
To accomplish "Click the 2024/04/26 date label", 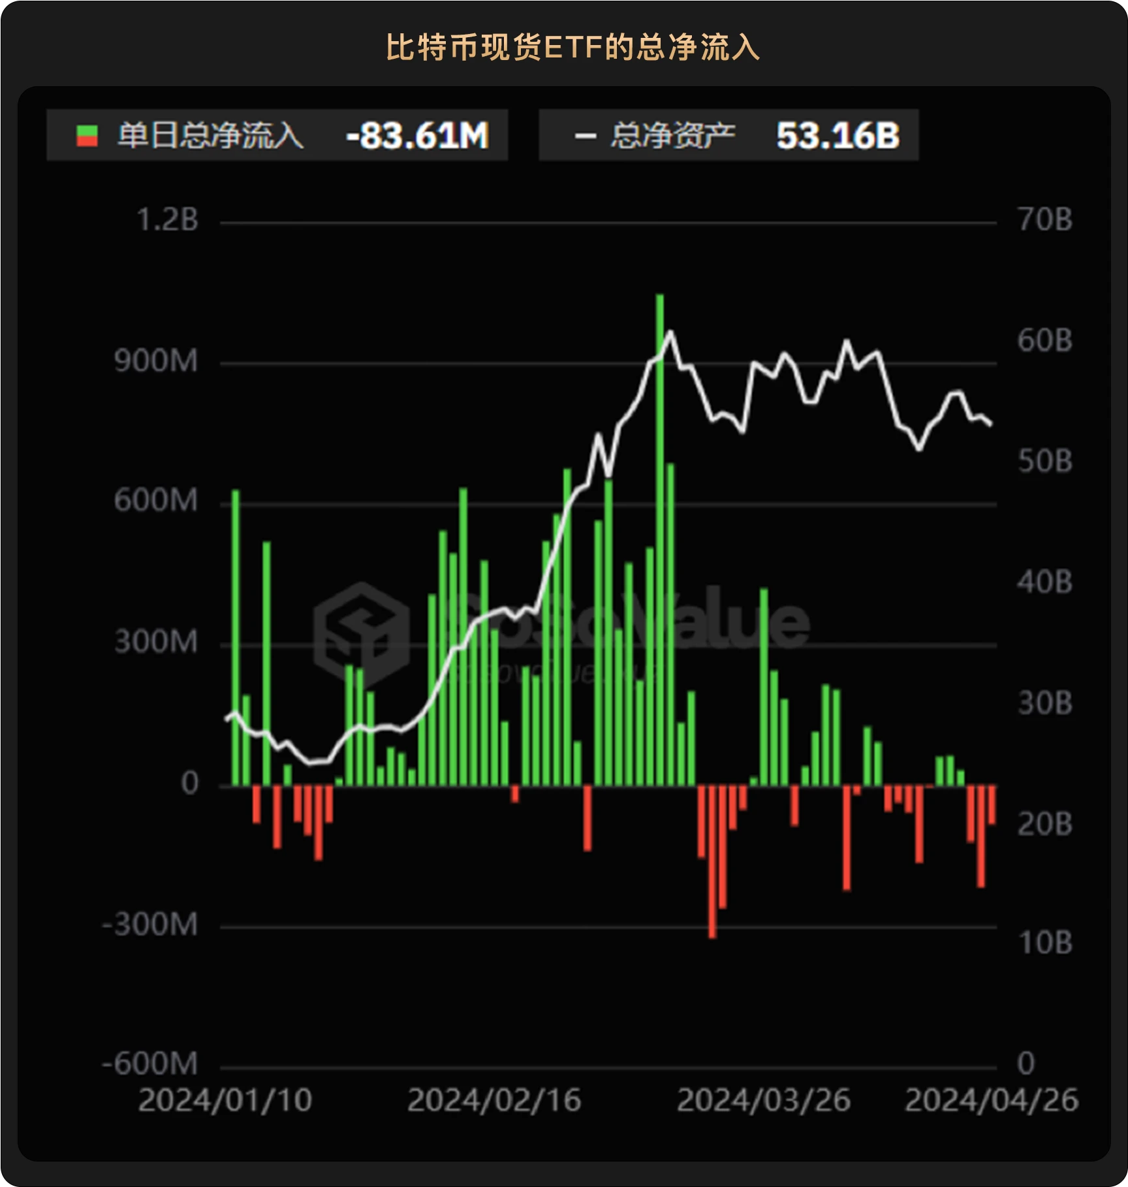I will tap(991, 1100).
